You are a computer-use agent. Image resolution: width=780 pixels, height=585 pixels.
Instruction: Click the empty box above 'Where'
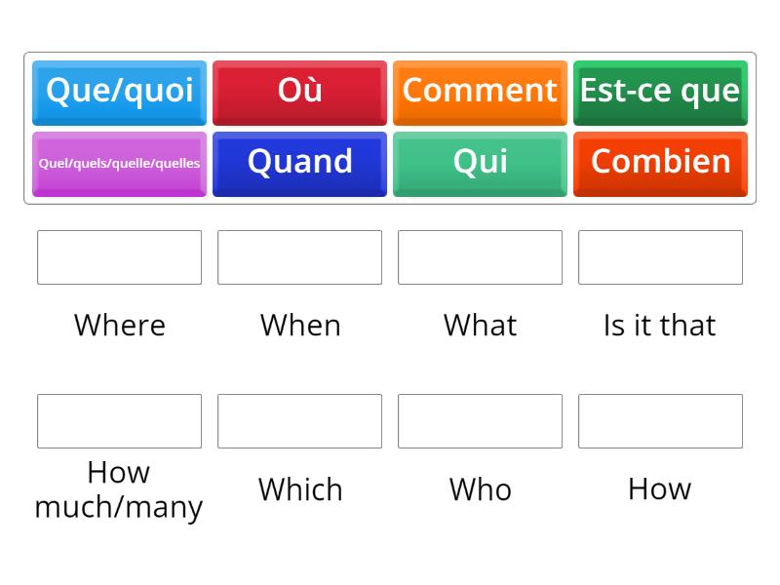coord(119,257)
